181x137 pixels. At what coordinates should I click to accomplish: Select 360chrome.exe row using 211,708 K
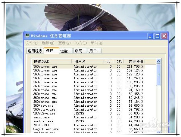[x=88, y=66]
